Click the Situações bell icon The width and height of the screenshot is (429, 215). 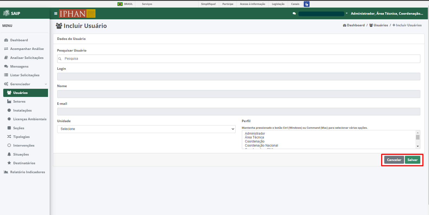click(x=9, y=154)
